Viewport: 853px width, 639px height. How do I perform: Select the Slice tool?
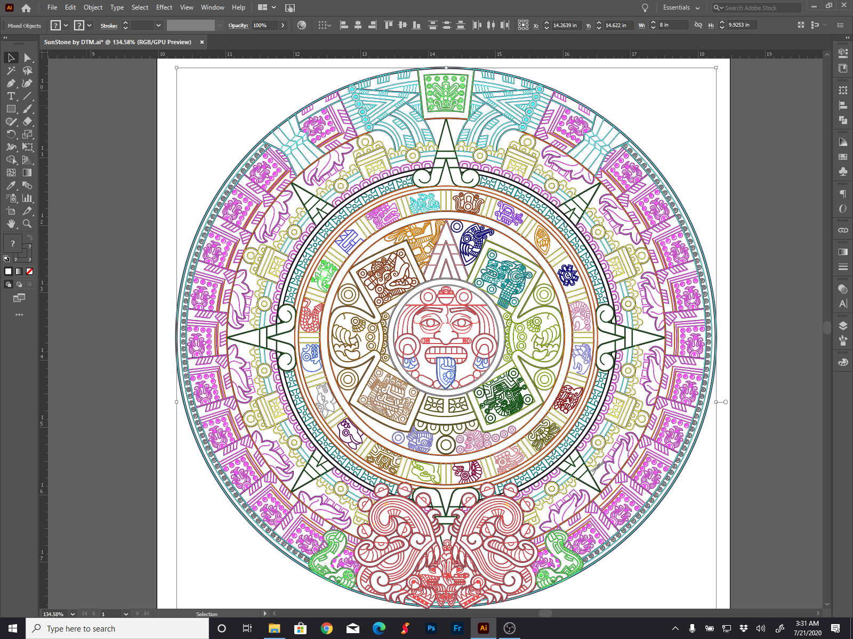(x=27, y=211)
